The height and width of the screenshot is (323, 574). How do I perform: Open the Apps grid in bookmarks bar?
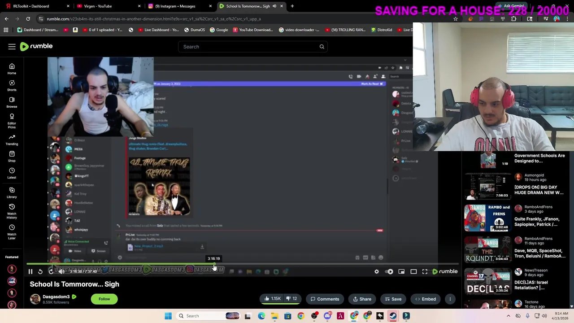(x=6, y=30)
